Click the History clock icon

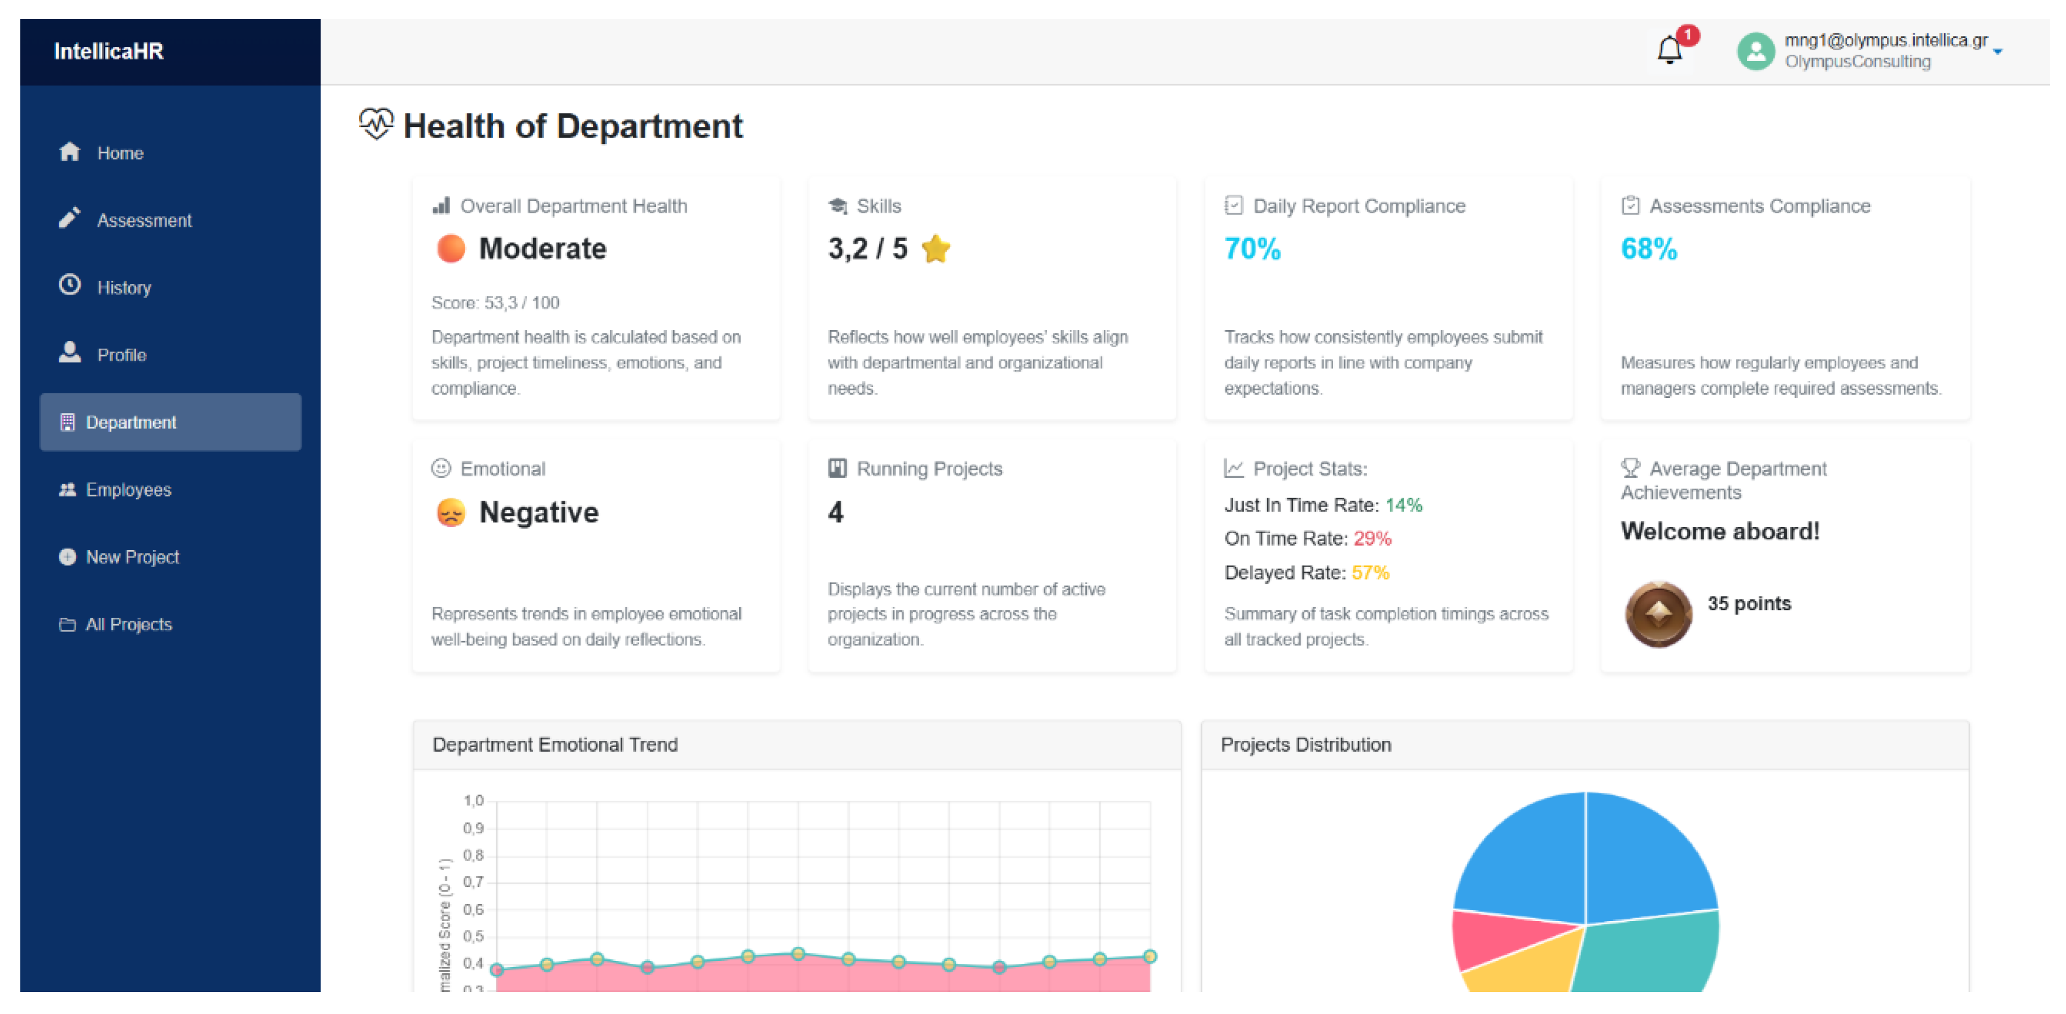pos(70,286)
